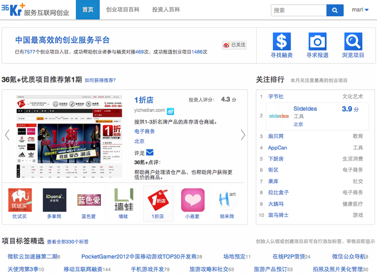
Task: Open the 1折店 website screenshot
Action: coord(69,136)
